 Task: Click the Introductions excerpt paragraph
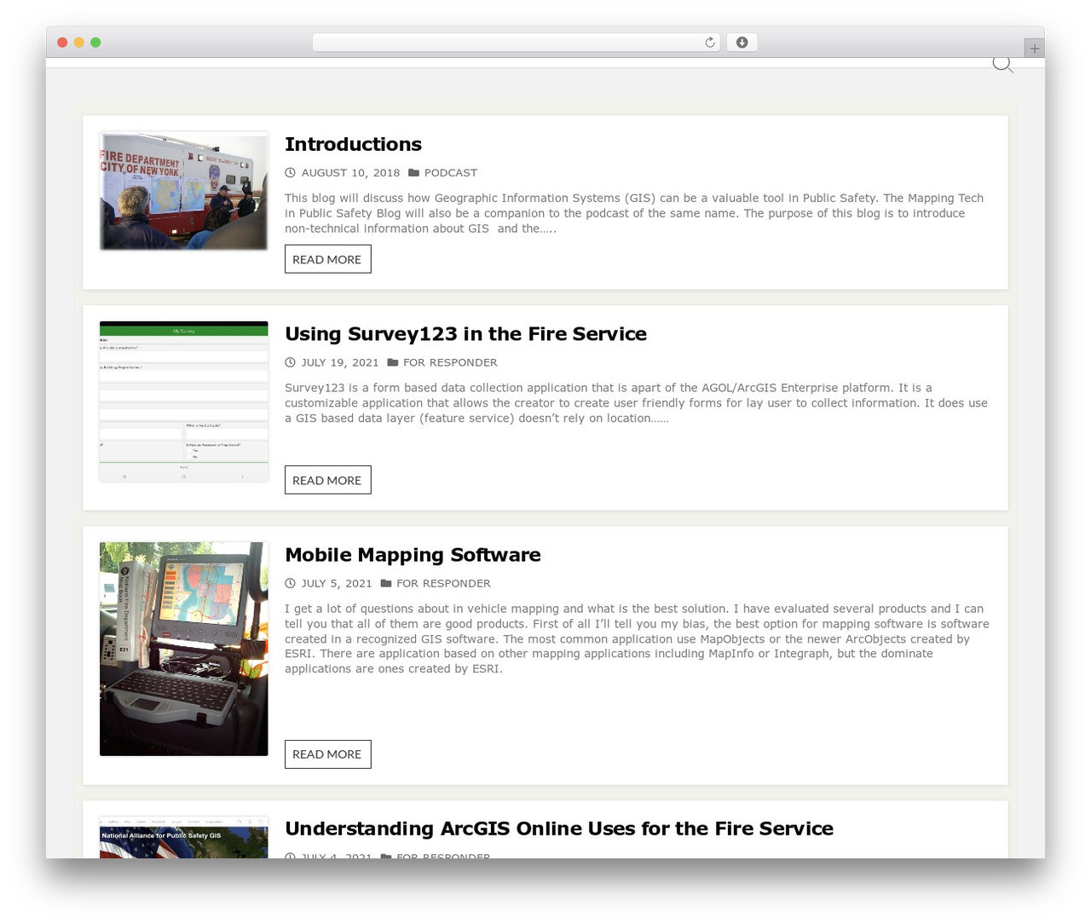pos(634,213)
